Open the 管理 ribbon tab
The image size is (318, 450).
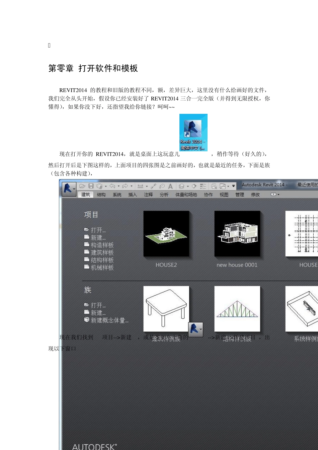tap(240, 195)
